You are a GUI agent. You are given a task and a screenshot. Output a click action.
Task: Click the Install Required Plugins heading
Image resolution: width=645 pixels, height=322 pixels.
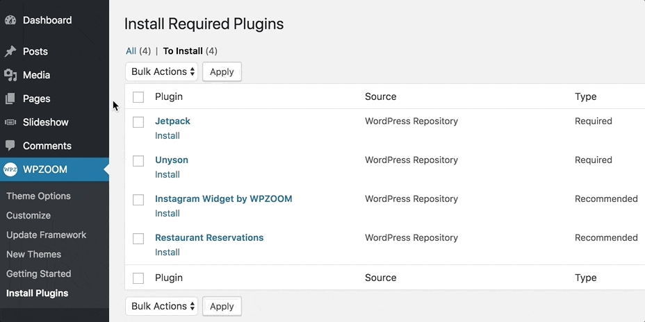tap(204, 24)
